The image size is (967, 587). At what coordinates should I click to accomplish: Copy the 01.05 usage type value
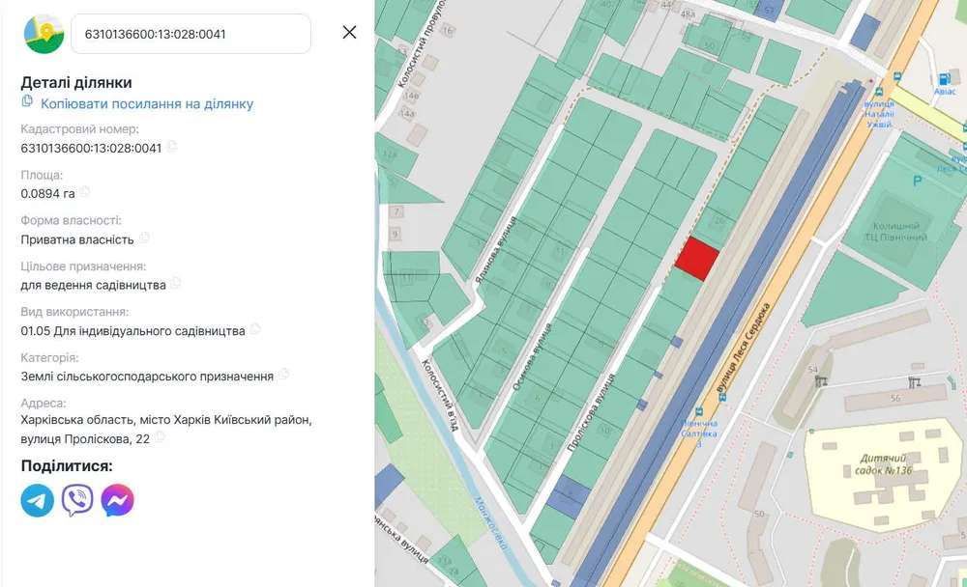point(255,329)
